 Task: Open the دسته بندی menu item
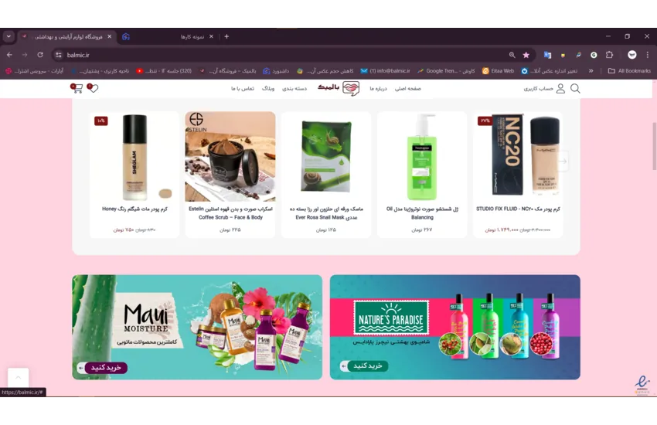[294, 89]
